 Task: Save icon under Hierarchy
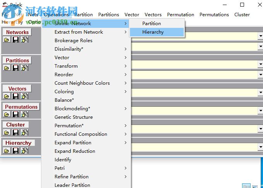point(16,150)
